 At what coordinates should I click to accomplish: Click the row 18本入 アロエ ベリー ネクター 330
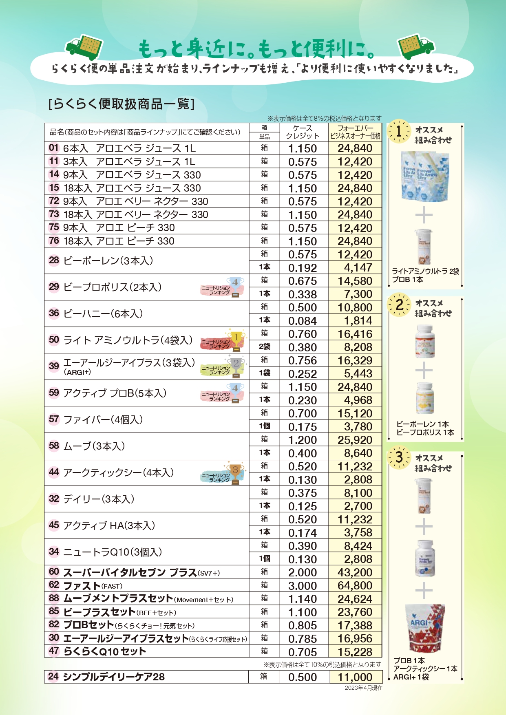(x=213, y=214)
